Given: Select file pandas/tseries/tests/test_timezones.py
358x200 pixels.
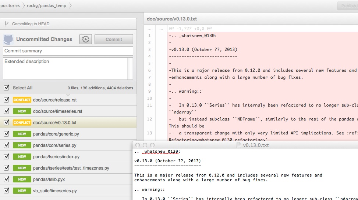Looking at the screenshot, I should pos(71,168).
